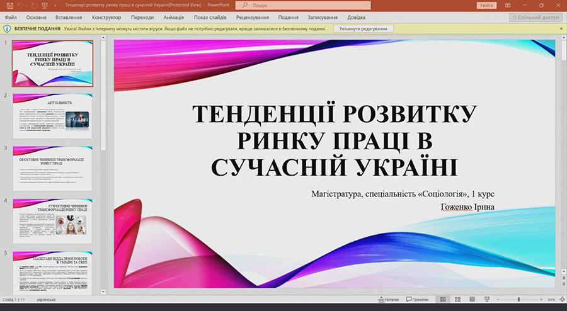Viewport: 567px width, 311px height.
Task: Switch to Slide Sorter view
Action: [456, 300]
